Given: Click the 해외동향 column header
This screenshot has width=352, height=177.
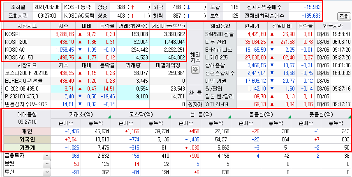Looking at the screenshot, I should (x=220, y=26).
